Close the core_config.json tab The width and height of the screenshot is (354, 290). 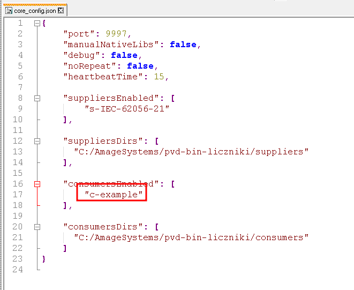pyautogui.click(x=61, y=10)
